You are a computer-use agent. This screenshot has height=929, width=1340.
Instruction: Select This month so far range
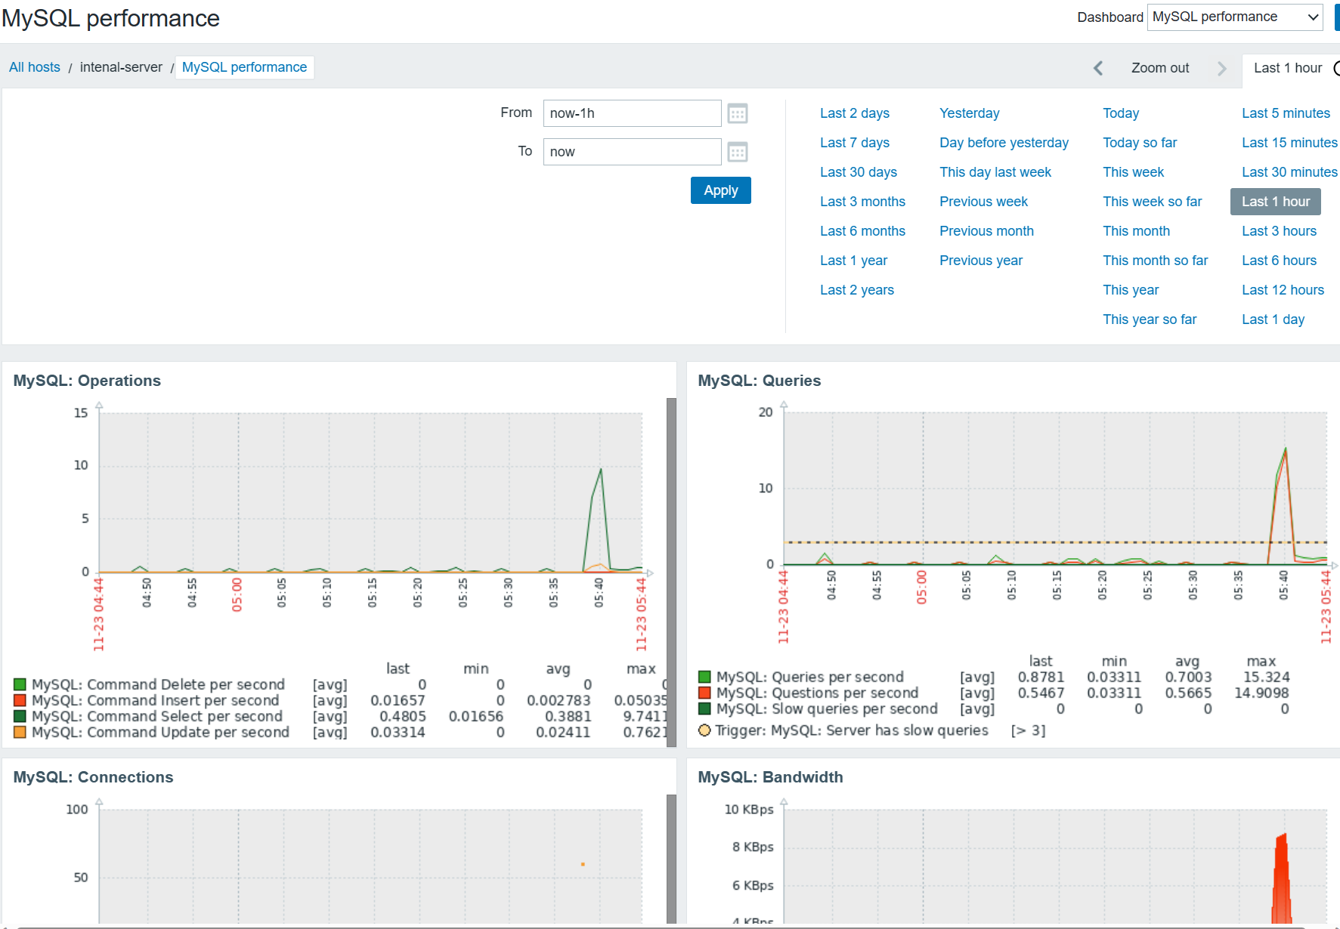(1156, 261)
